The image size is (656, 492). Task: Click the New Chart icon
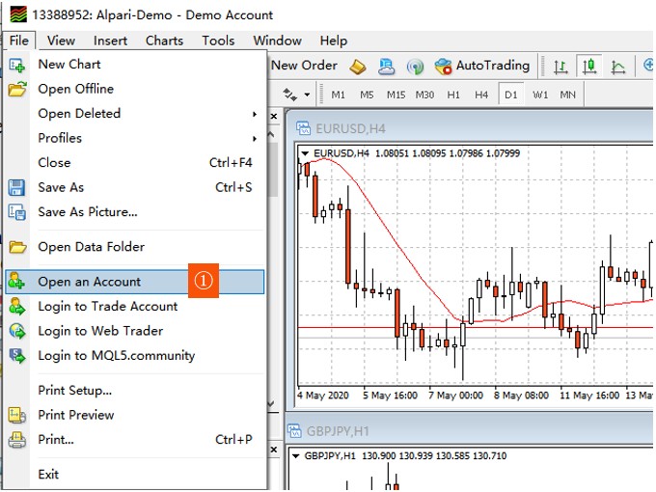click(x=17, y=65)
